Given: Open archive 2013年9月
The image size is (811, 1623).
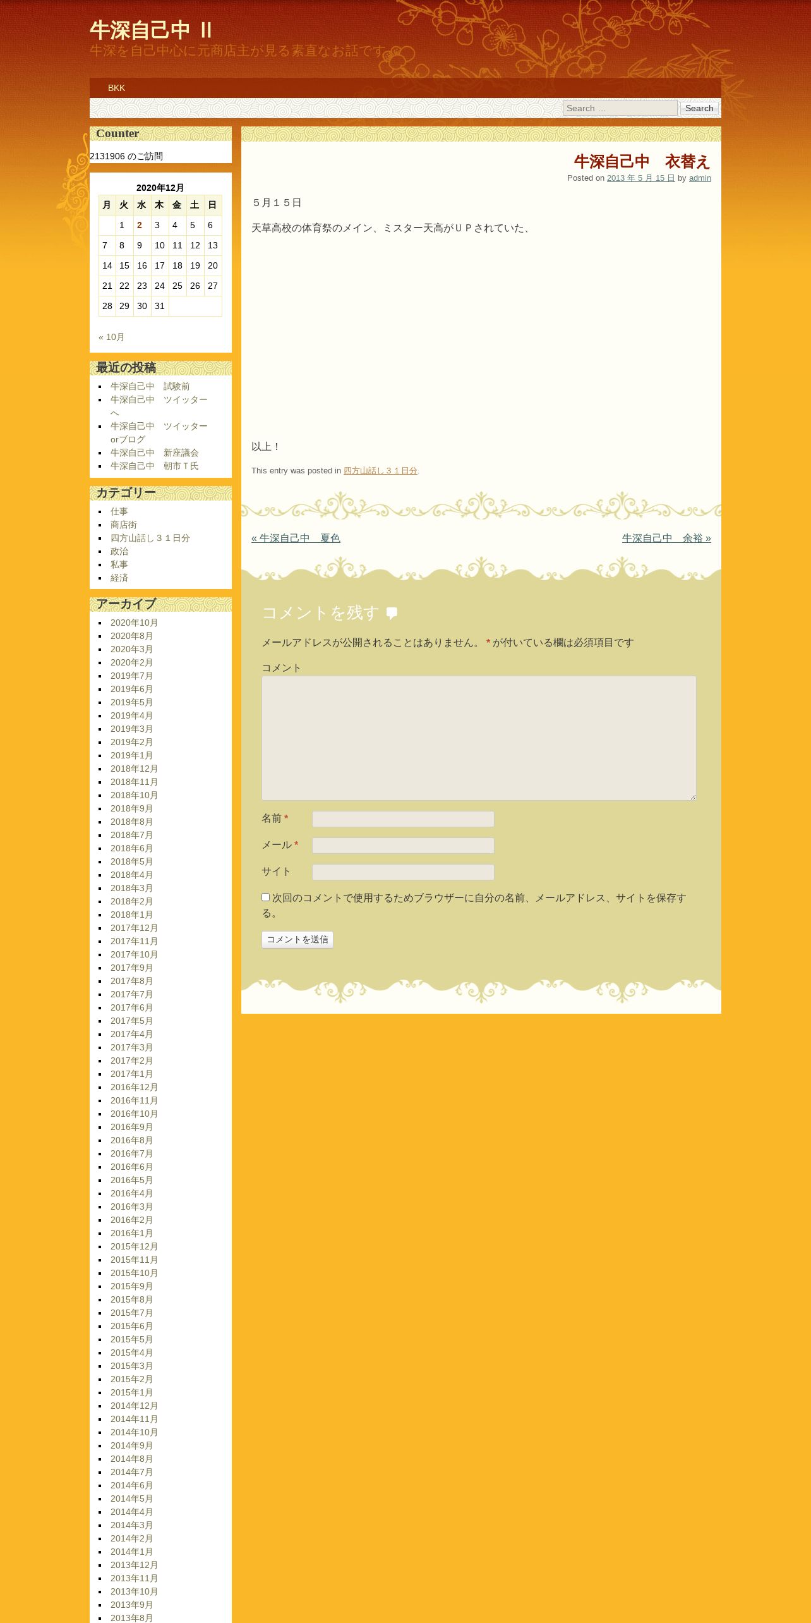Looking at the screenshot, I should point(132,1605).
